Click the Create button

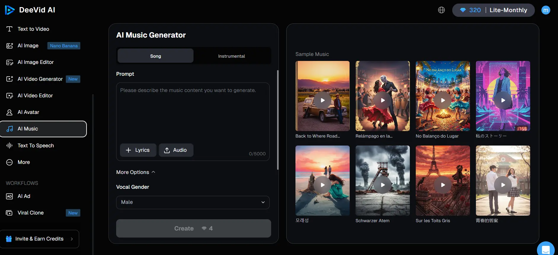pyautogui.click(x=194, y=228)
